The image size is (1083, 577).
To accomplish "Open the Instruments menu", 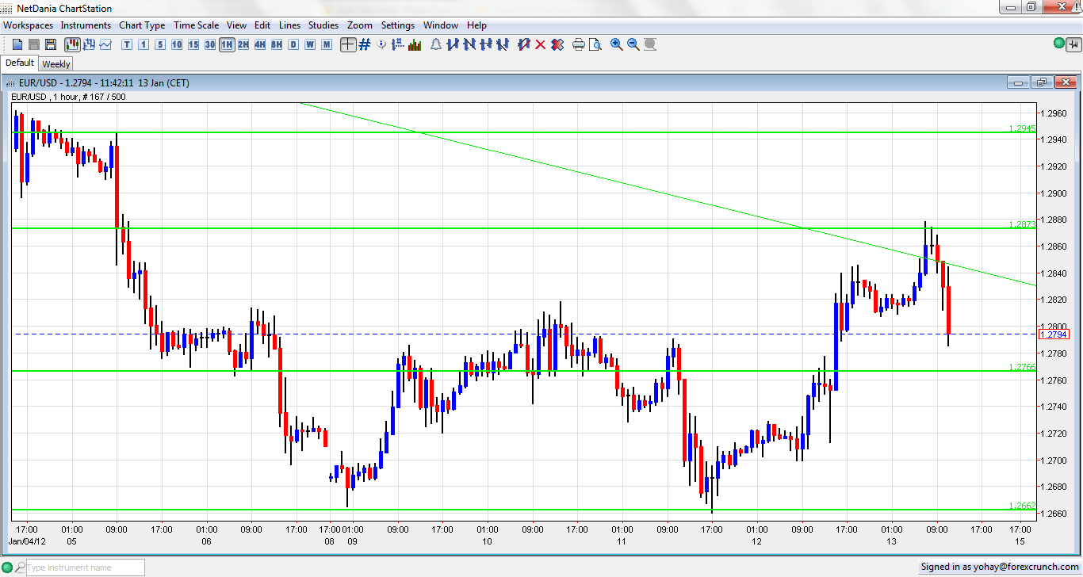I will click(86, 25).
